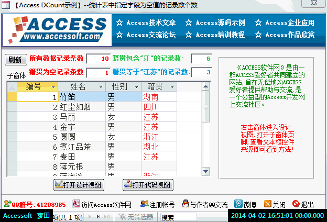Click the ACCESS www.accessoft.com logo
The width and height of the screenshot is (327, 222).
pos(57,30)
